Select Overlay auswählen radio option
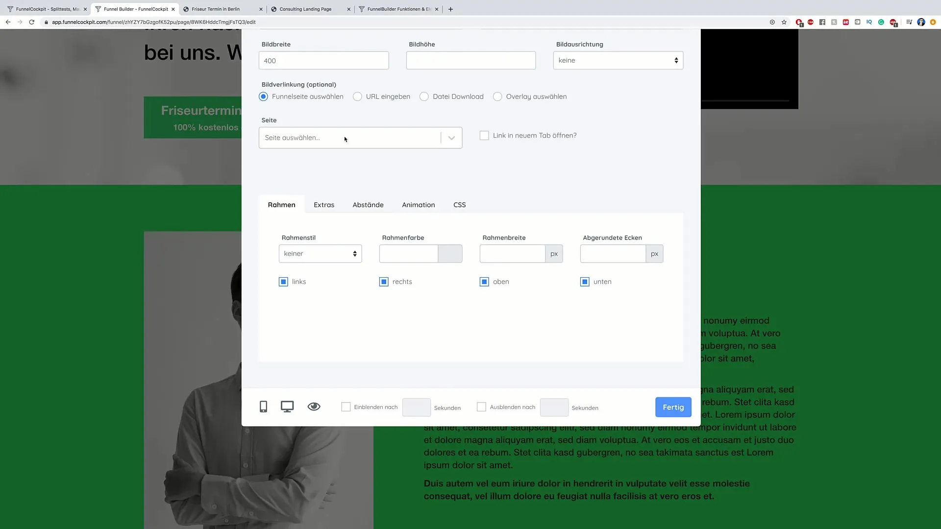This screenshot has width=941, height=529. (x=497, y=96)
